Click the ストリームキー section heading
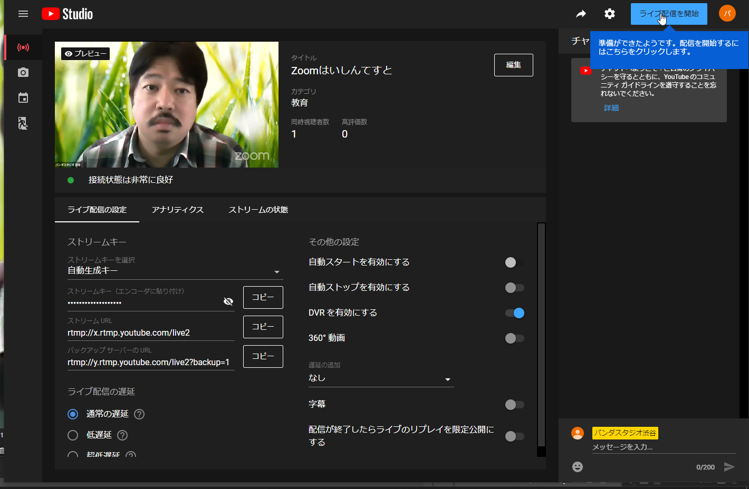749x489 pixels. pyautogui.click(x=97, y=242)
